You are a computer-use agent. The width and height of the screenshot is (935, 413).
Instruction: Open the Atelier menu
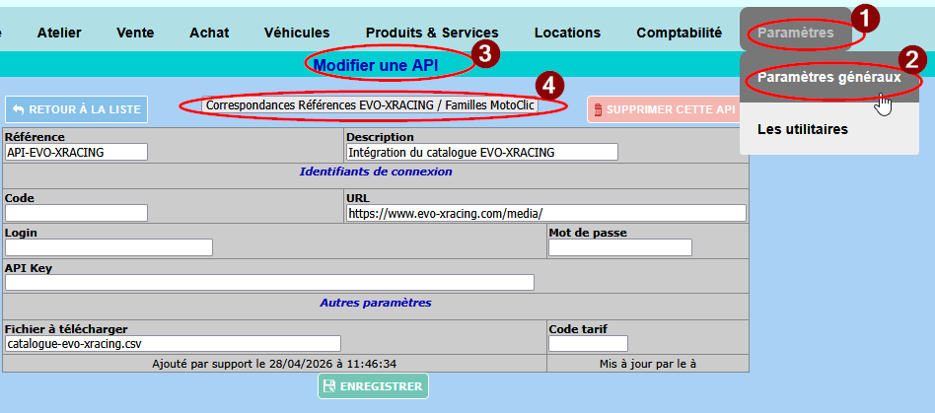coord(59,33)
